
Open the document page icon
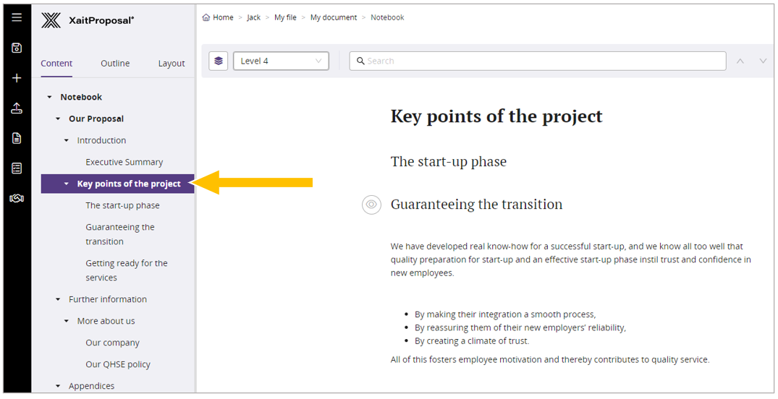click(17, 138)
